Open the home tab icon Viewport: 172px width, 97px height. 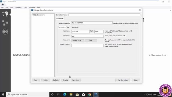coord(3,5)
